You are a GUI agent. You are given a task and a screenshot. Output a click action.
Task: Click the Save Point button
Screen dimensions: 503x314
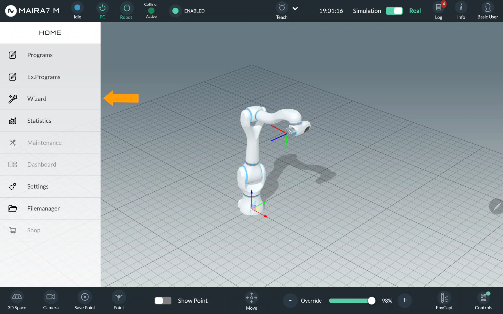[85, 301]
